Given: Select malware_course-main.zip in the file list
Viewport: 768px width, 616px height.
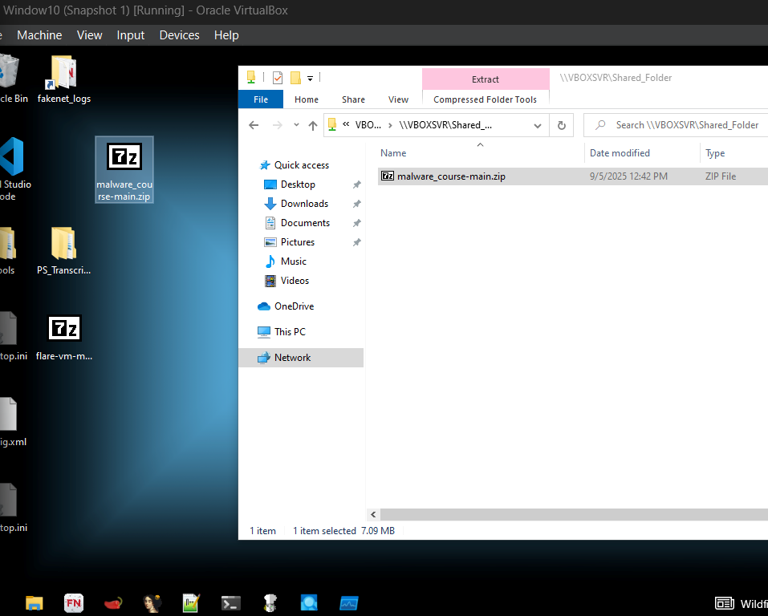Looking at the screenshot, I should tap(572, 176).
